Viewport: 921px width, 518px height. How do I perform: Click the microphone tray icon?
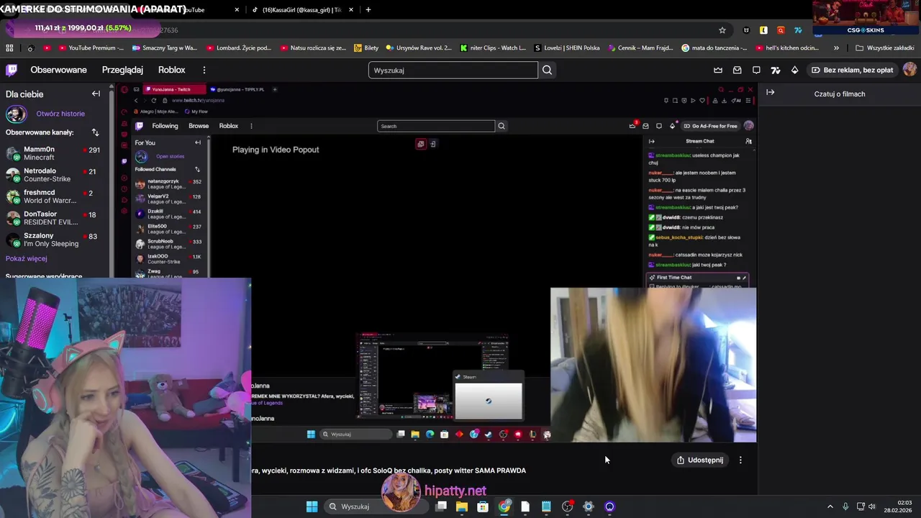(x=845, y=506)
